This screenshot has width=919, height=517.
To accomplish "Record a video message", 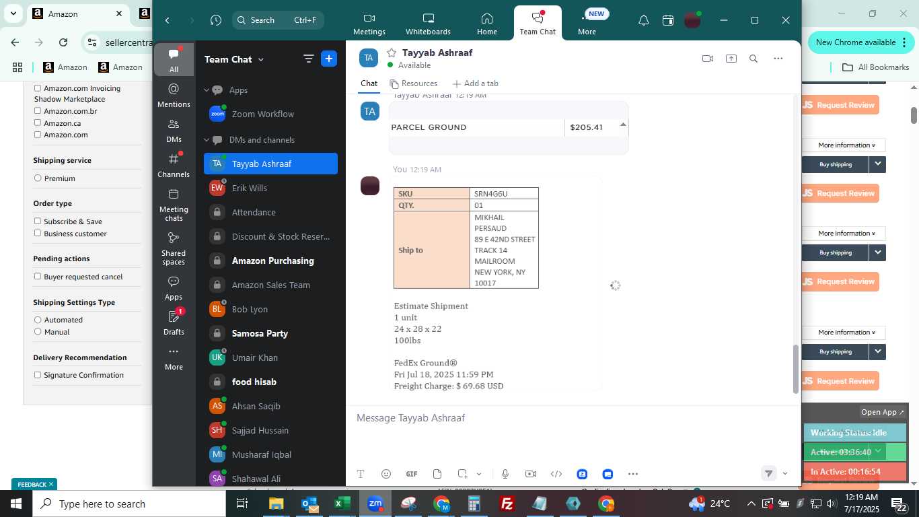I will pos(531,474).
